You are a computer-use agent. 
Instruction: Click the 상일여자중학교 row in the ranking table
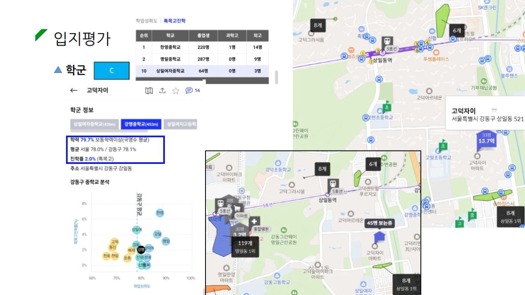pos(202,71)
